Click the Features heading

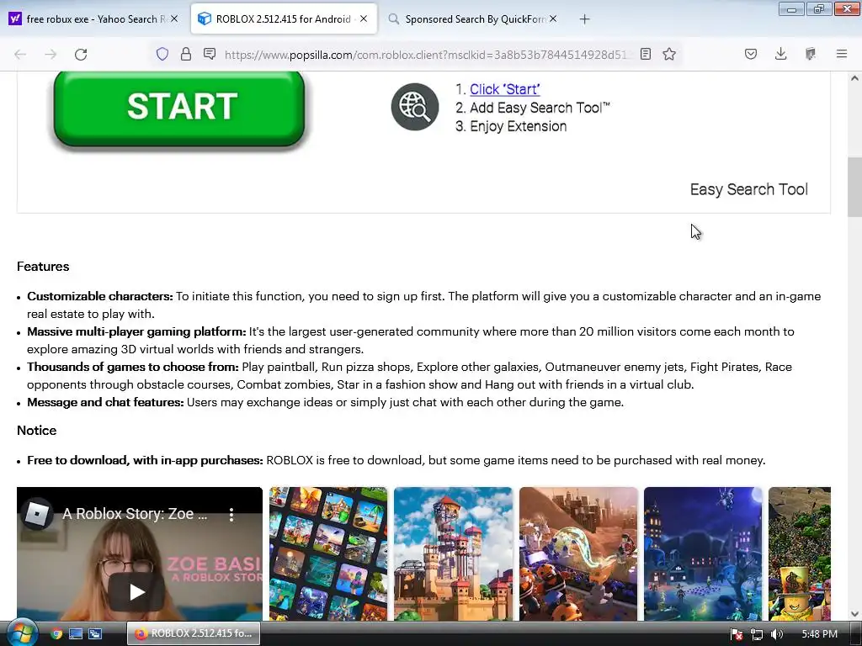click(x=43, y=267)
